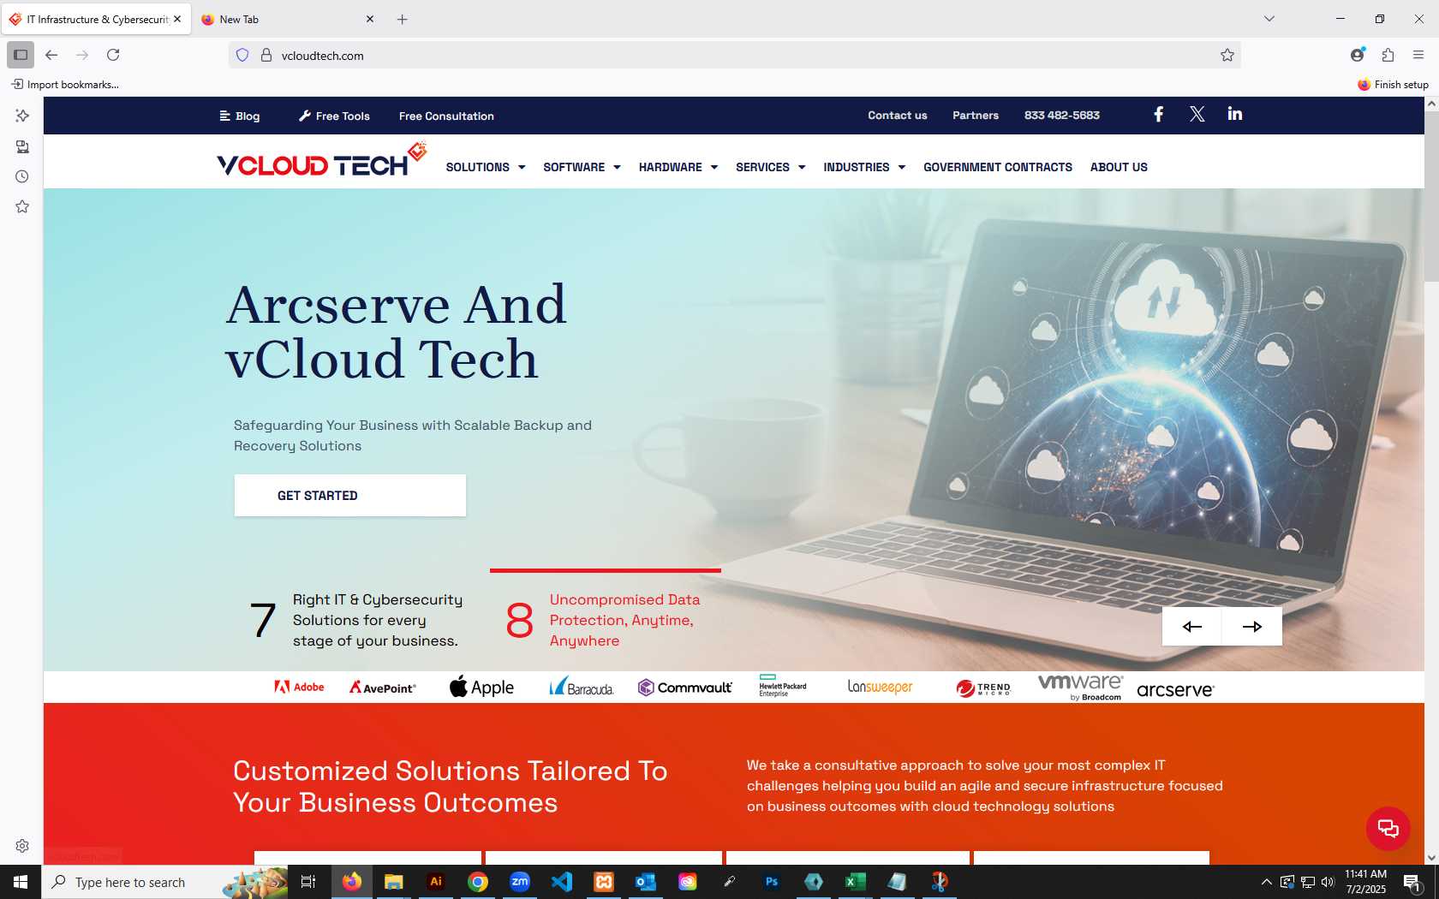Open the AI chatbot sidebar sparkle icon
This screenshot has width=1439, height=899.
pos(22,116)
